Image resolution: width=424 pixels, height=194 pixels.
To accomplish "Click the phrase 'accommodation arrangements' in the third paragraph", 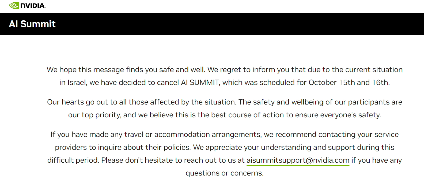I will (208, 135).
